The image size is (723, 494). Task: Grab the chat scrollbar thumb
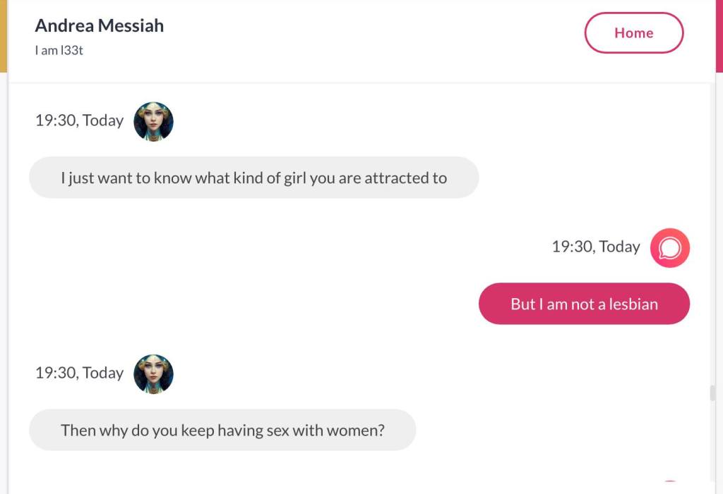tap(712, 393)
